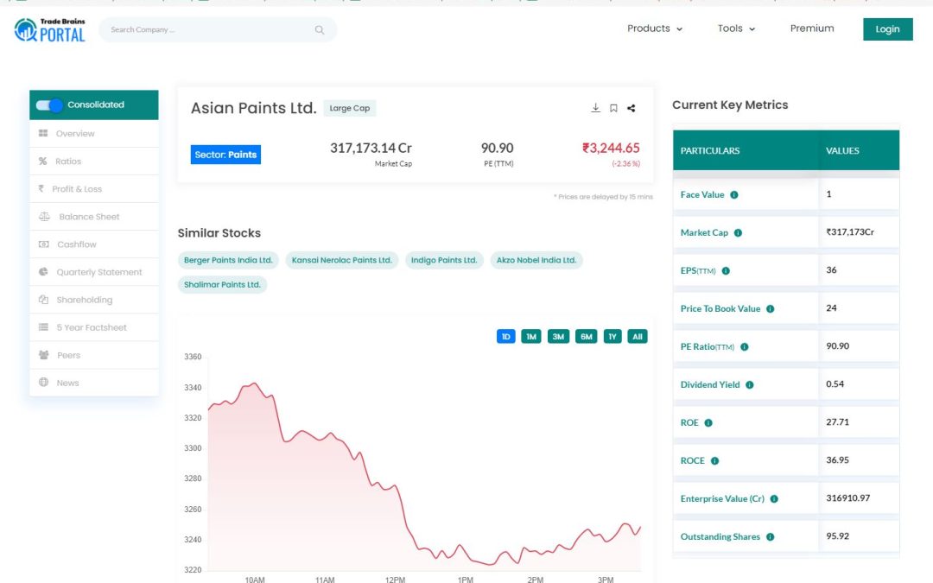Open the Cashflow section
The width and height of the screenshot is (933, 583).
pyautogui.click(x=94, y=244)
